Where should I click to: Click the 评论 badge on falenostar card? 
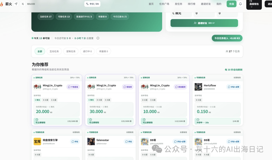(x=128, y=141)
